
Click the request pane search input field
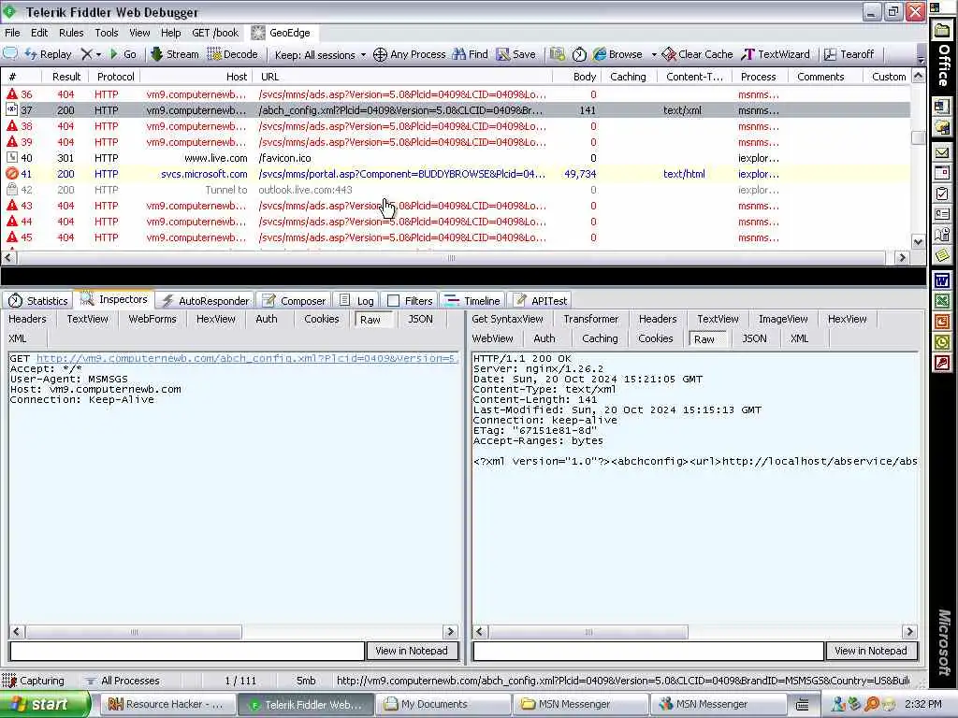click(187, 651)
